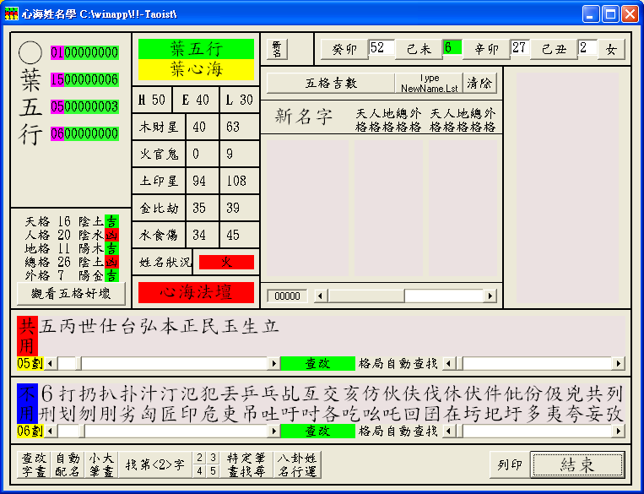Click the 特定筆畫找尋 button
The height and width of the screenshot is (494, 644).
246,464
